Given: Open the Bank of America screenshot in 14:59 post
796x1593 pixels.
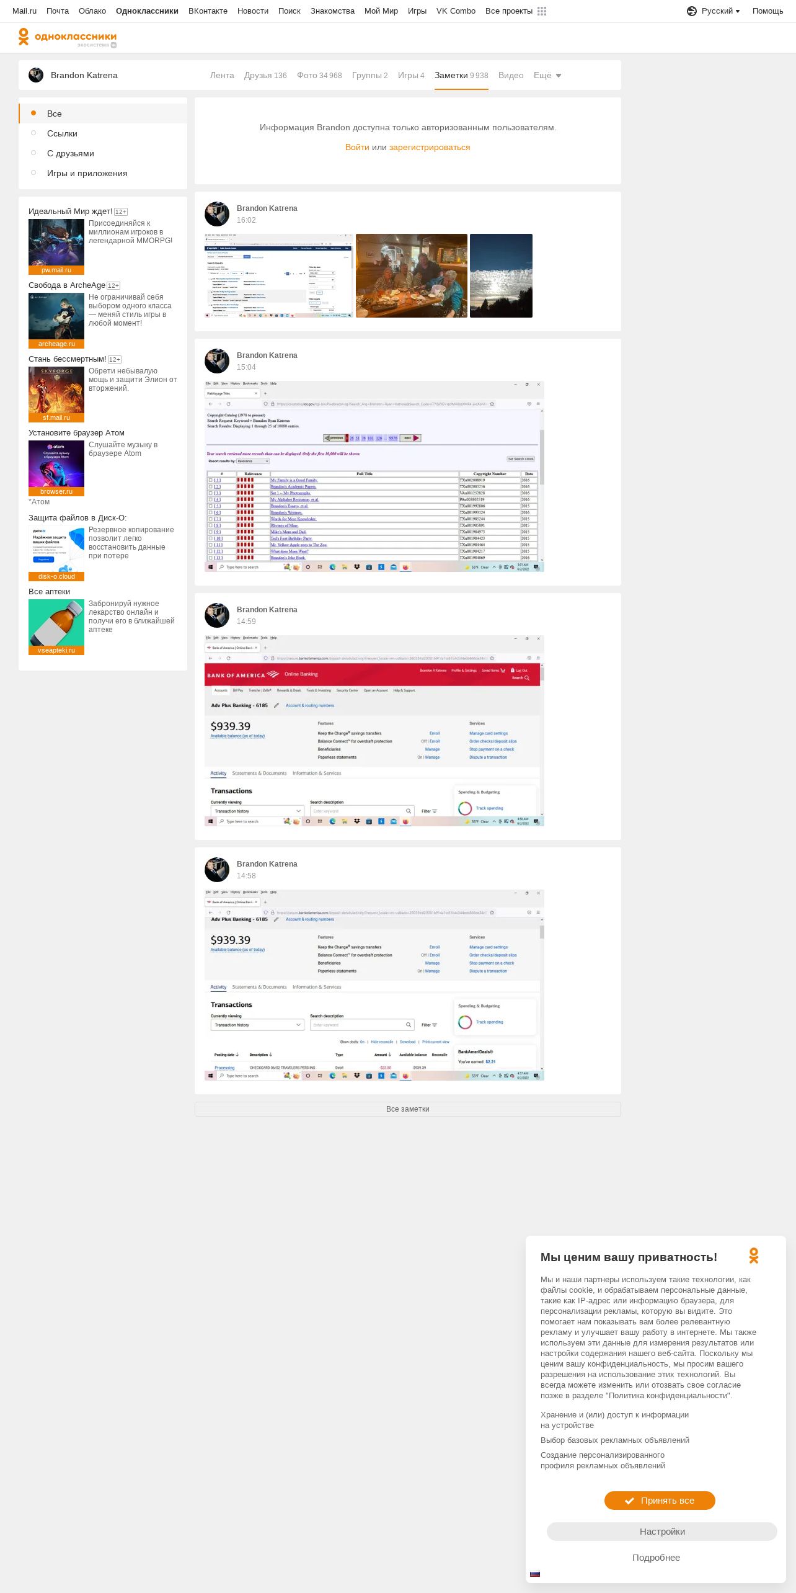Looking at the screenshot, I should coord(374,731).
